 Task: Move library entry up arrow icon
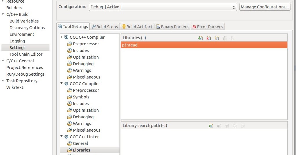coord(225,38)
